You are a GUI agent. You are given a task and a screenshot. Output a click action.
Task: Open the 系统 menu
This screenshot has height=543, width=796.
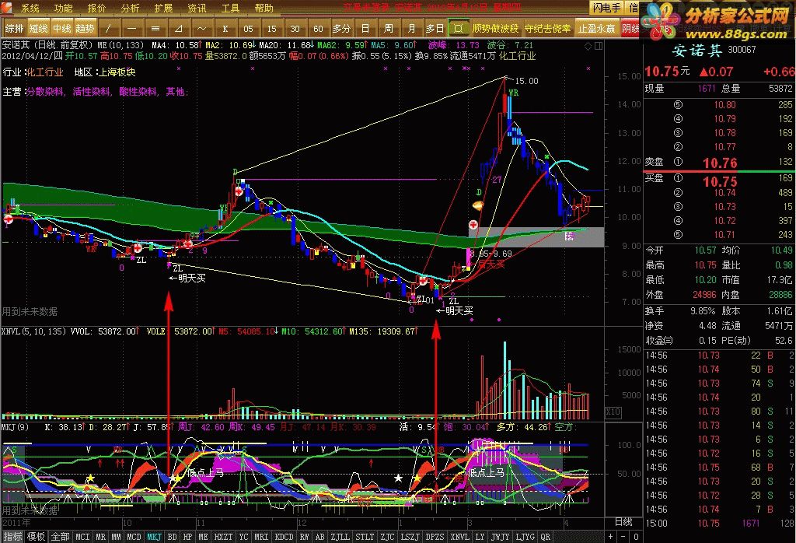30,8
